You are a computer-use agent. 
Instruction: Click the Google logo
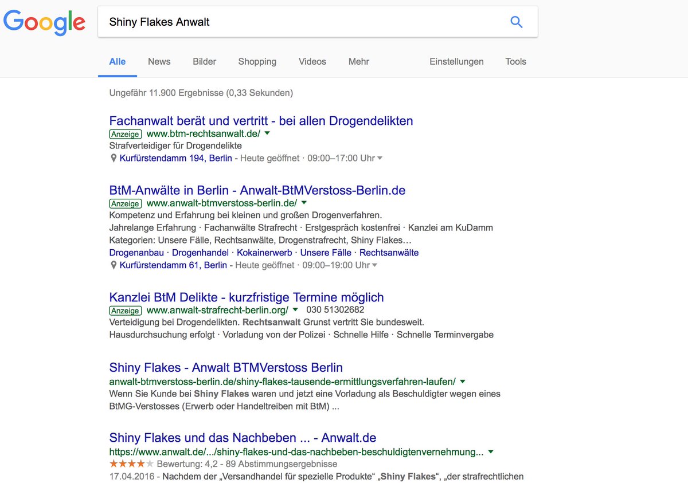pyautogui.click(x=44, y=22)
